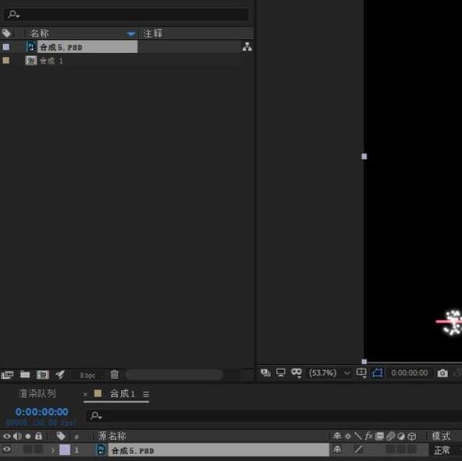This screenshot has height=461, width=462.
Task: Click the Collapse Transformations column header icon
Action: 348,436
